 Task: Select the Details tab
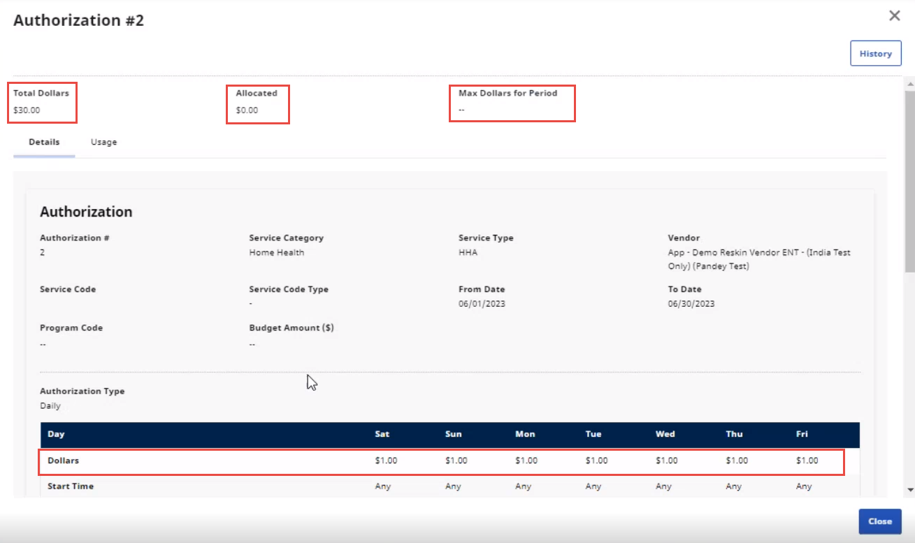[44, 142]
